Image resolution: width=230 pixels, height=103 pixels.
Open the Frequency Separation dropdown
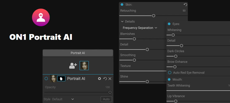click(x=140, y=28)
